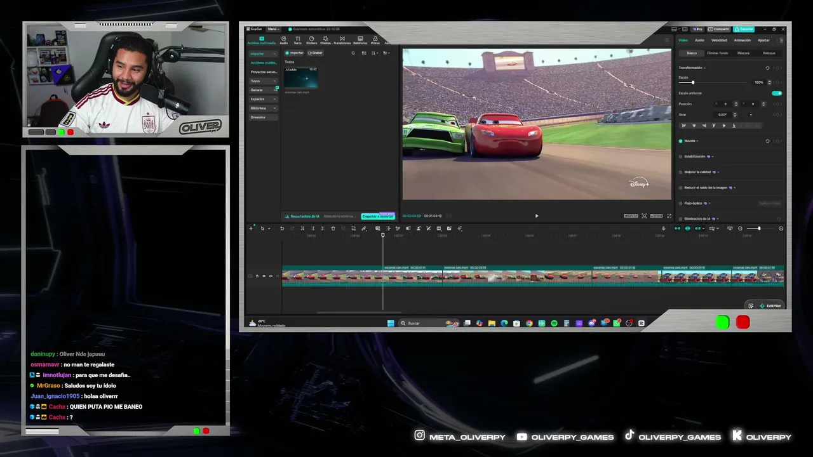This screenshot has height=457, width=813.
Task: Enable the Flujo óptico checkbox
Action: [x=681, y=203]
